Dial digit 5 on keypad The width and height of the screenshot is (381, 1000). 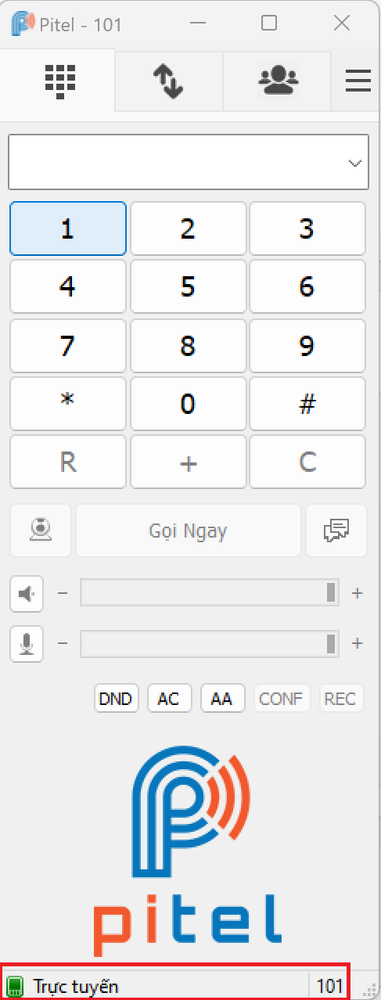pyautogui.click(x=188, y=286)
